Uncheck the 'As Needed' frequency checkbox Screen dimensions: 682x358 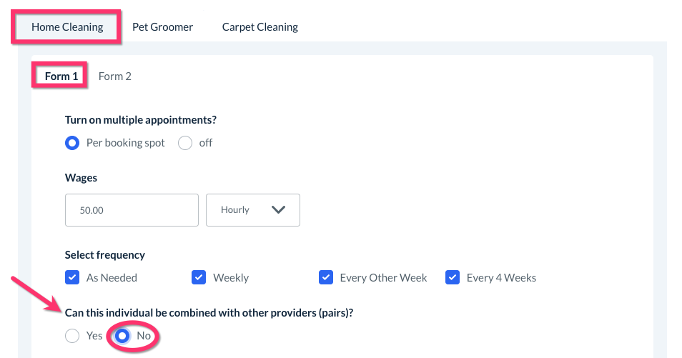pos(72,277)
